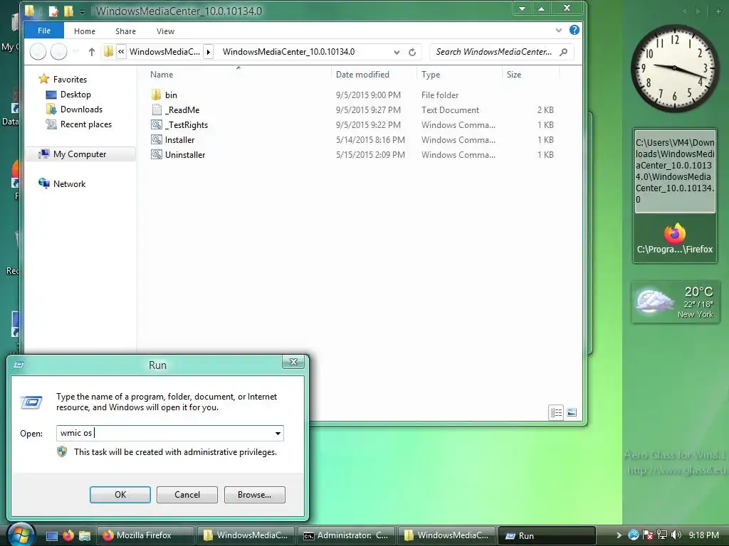Image resolution: width=729 pixels, height=546 pixels.
Task: Open Customize Quick Access Toolbar dropdown
Action: [x=82, y=11]
